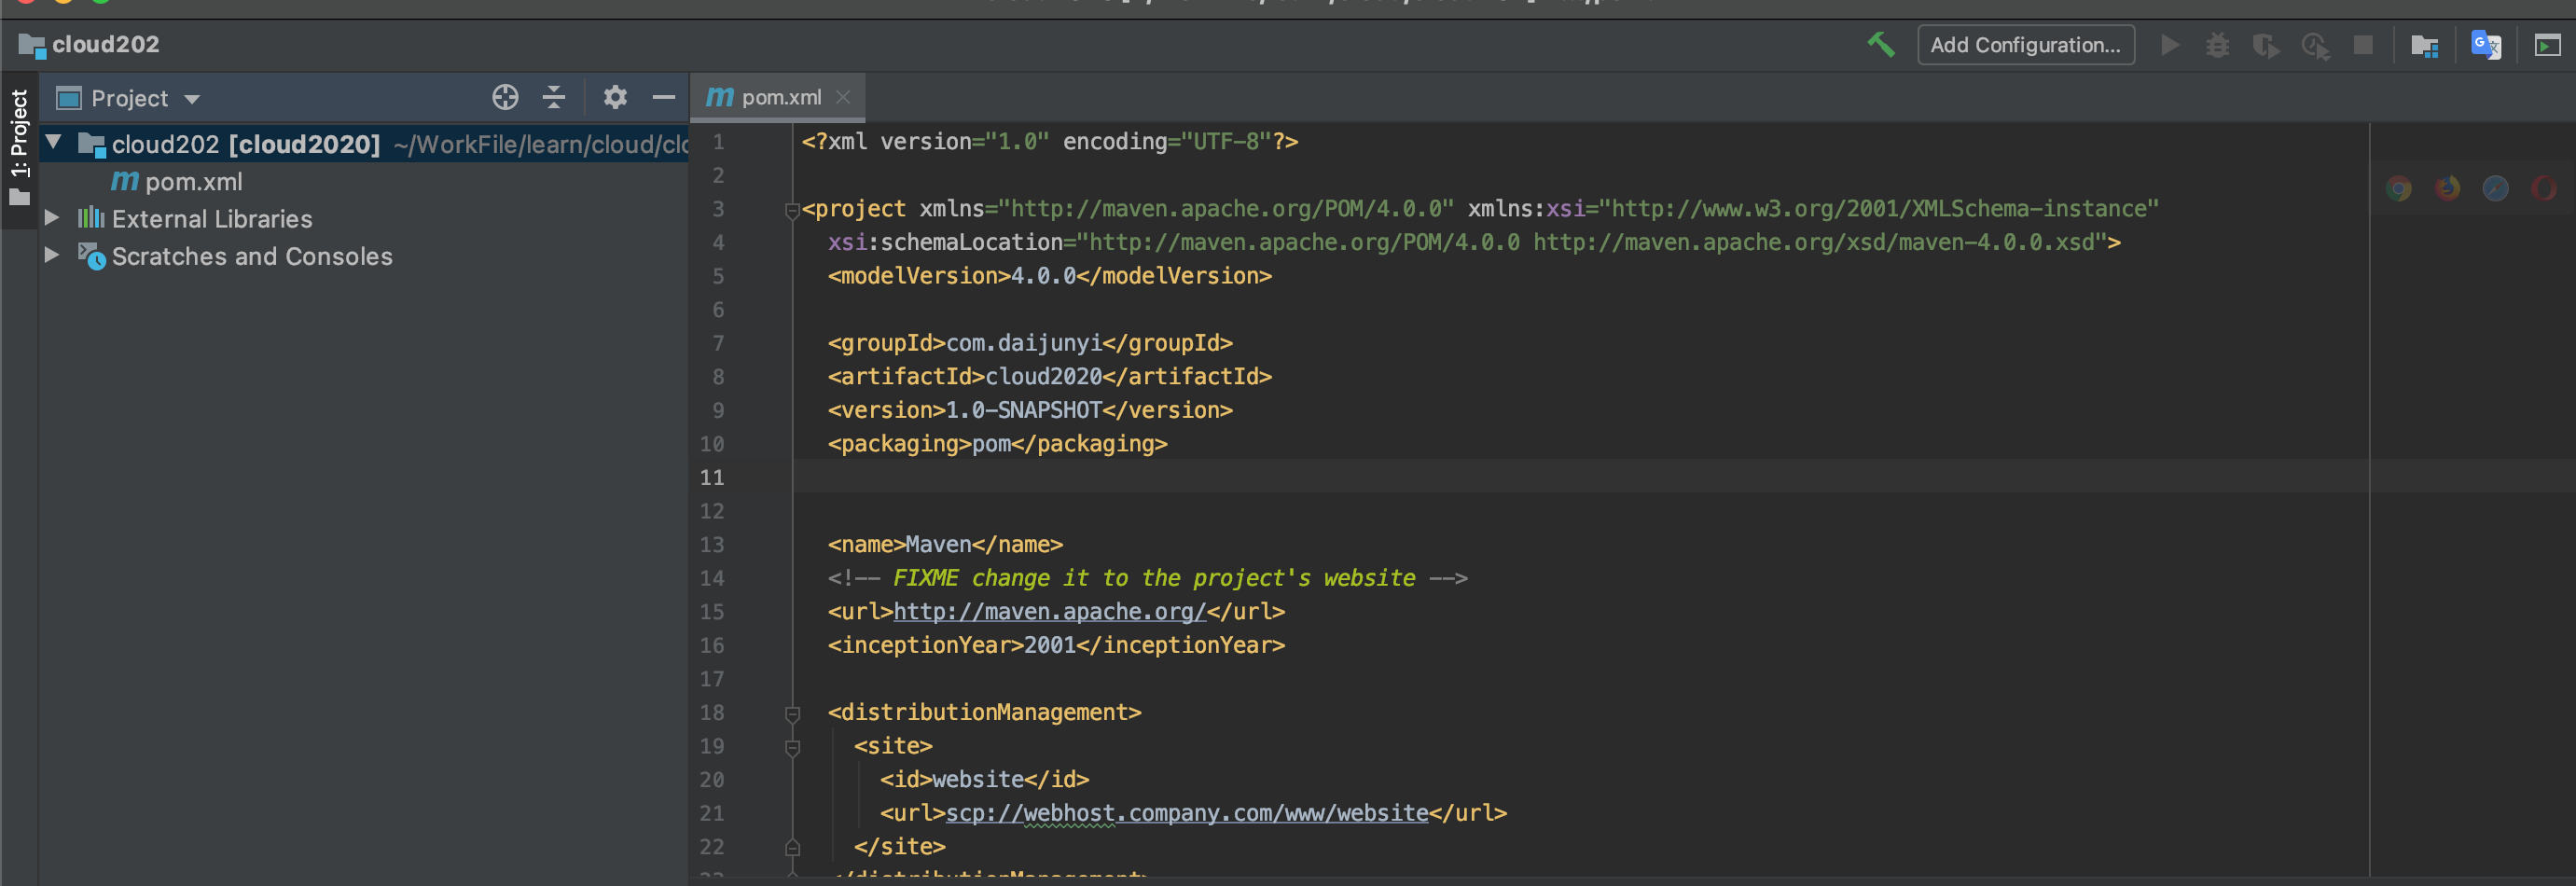Fold the site block at line 19
Screen dimensions: 2576x886
(x=792, y=747)
